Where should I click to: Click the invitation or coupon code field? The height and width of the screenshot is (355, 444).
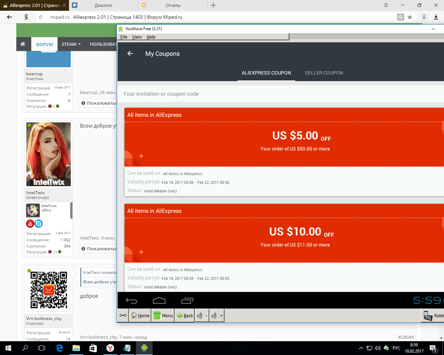(281, 94)
